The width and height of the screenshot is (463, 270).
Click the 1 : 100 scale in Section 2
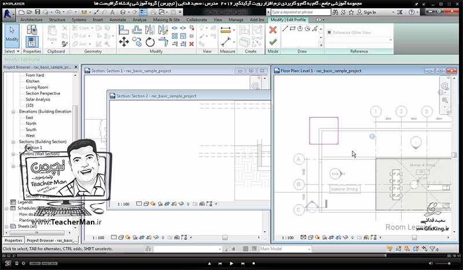[x=123, y=204]
